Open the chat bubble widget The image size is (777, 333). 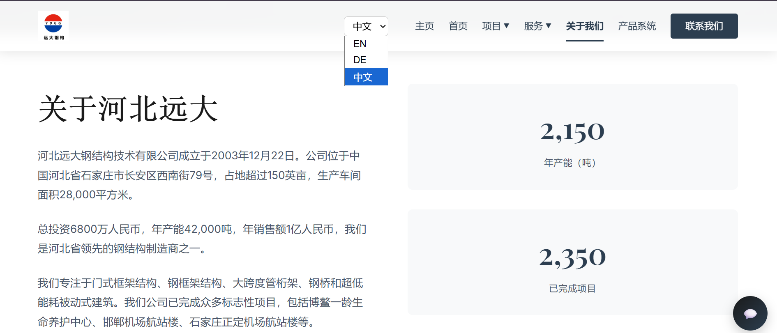750,313
